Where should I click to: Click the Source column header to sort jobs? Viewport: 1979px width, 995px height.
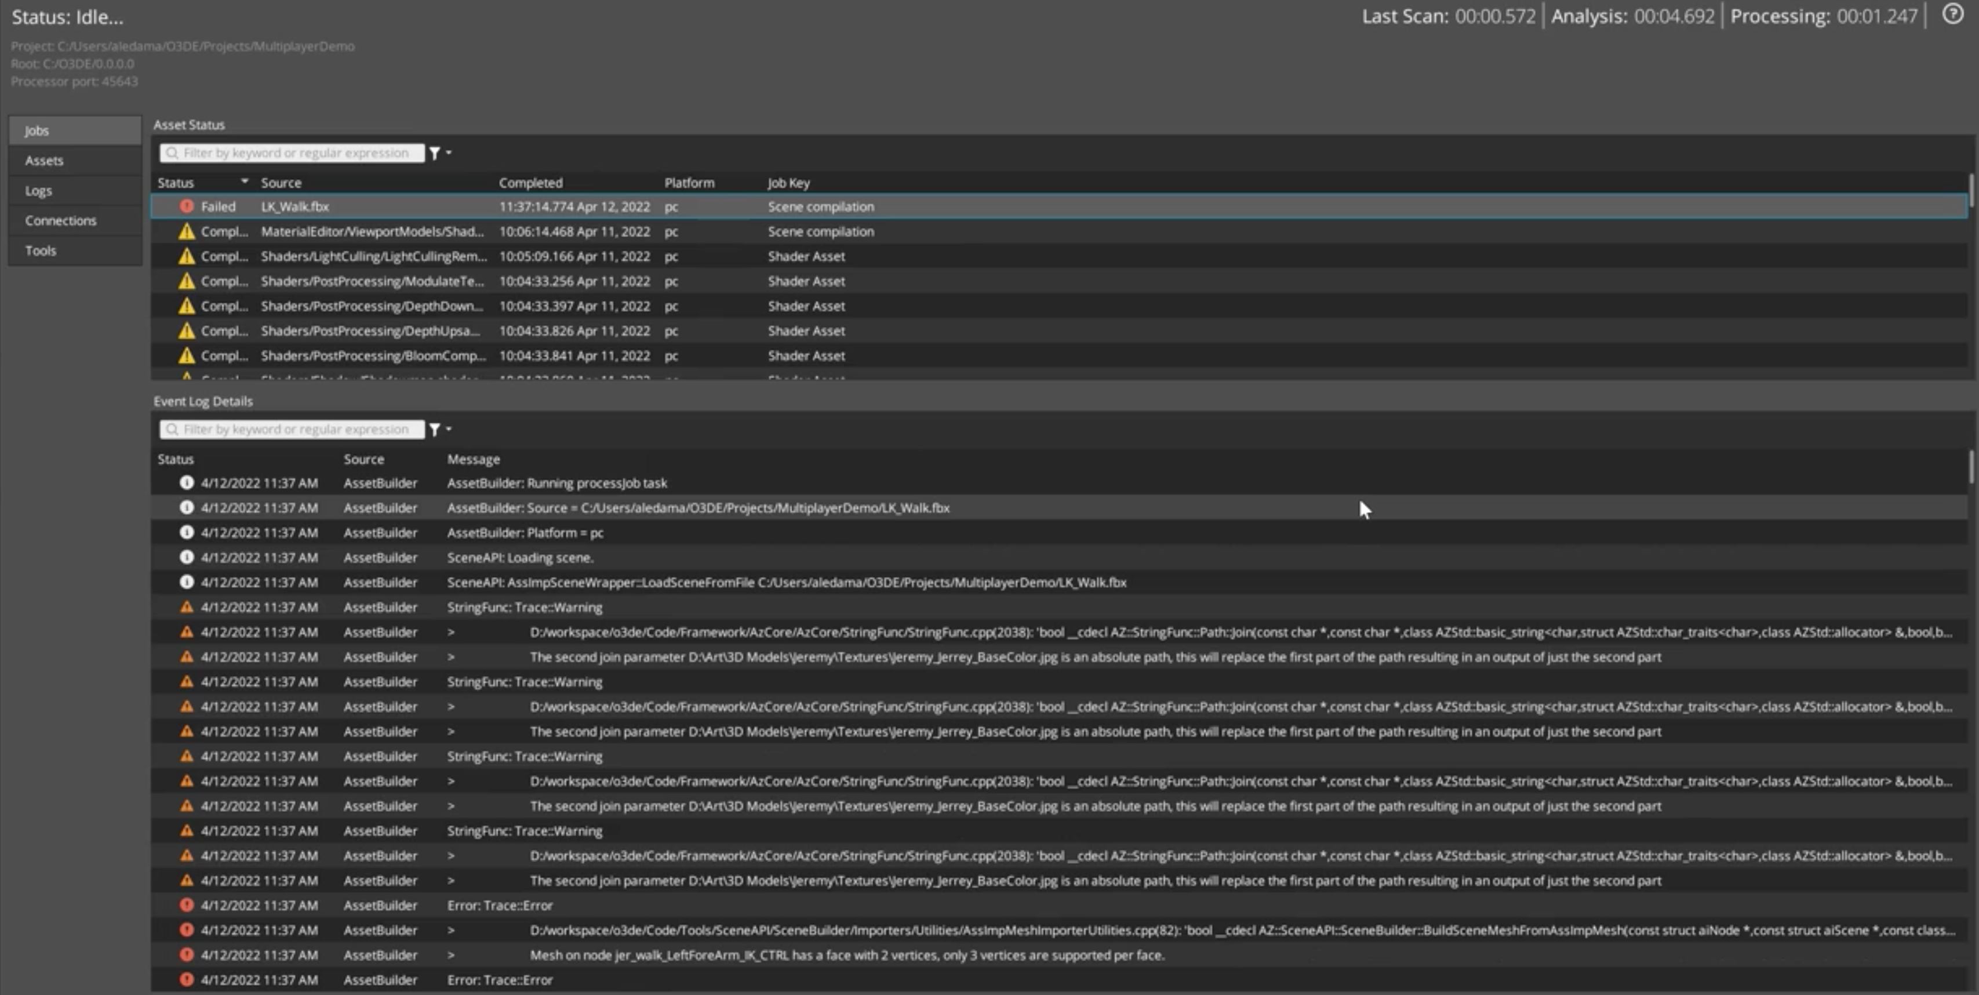pos(281,182)
